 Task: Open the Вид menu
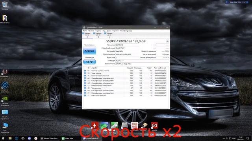(x=104, y=31)
